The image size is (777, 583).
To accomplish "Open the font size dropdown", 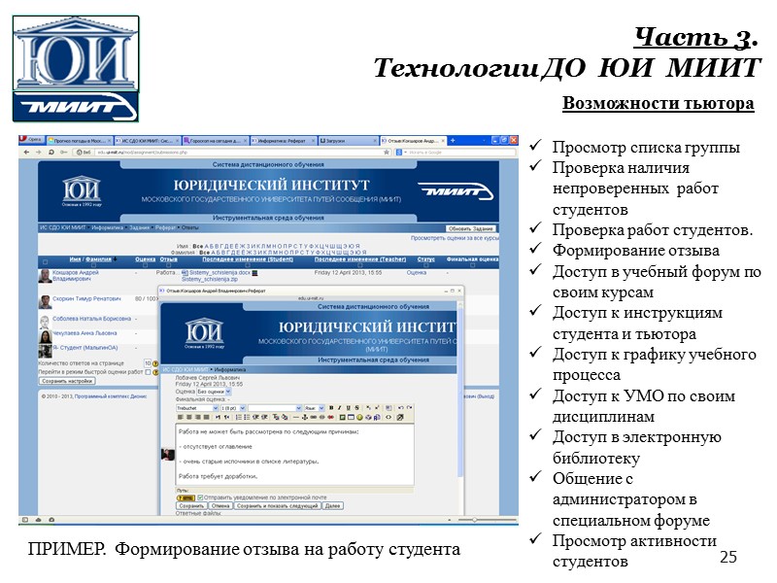I will 233,408.
